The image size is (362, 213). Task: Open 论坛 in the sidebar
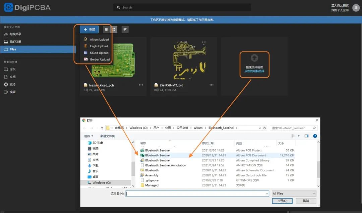10,69
